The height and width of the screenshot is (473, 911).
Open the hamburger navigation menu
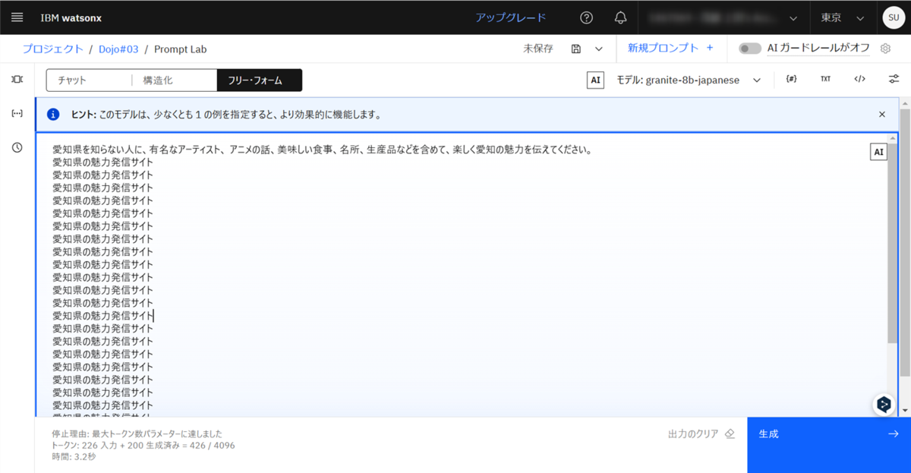point(17,17)
